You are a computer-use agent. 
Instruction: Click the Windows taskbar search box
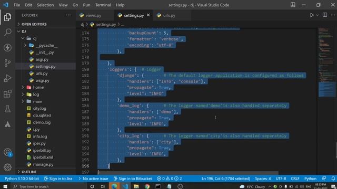49,186
